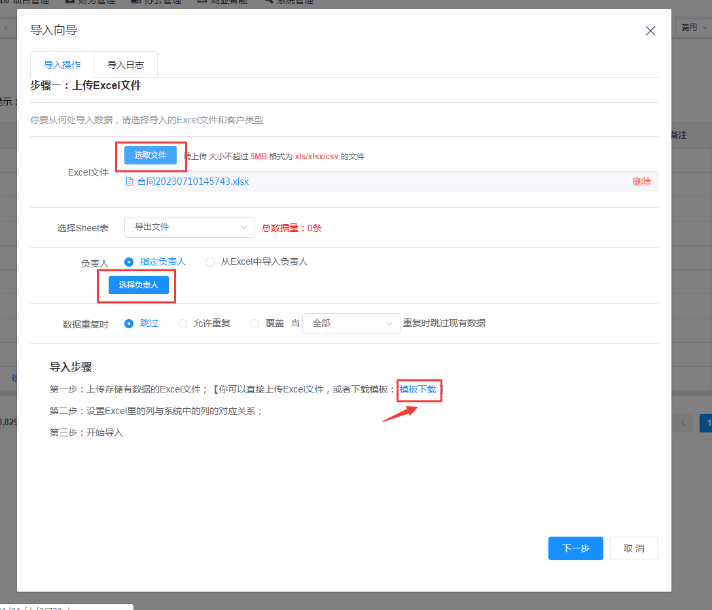Select 跳过 for duplicate data handling
The width and height of the screenshot is (712, 610).
129,324
